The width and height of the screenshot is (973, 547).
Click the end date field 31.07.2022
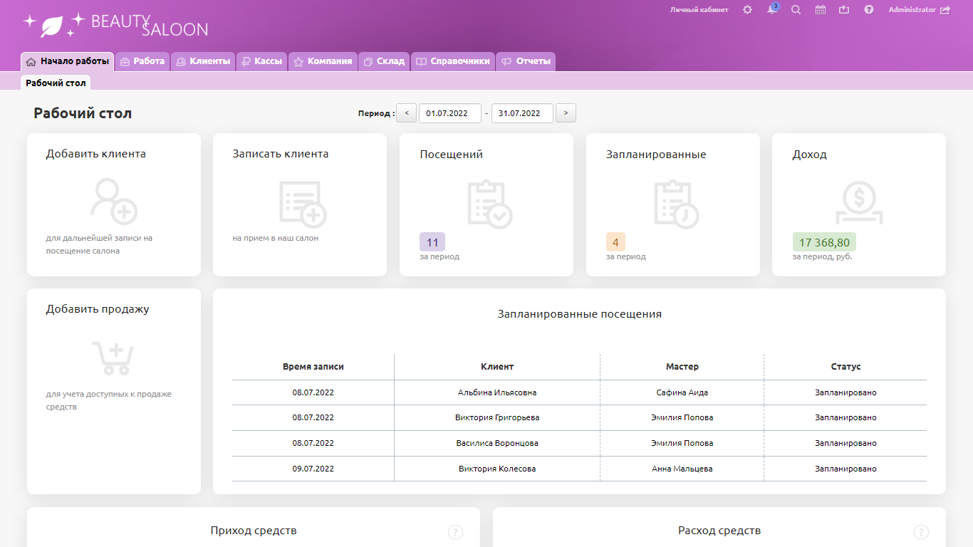pos(522,113)
